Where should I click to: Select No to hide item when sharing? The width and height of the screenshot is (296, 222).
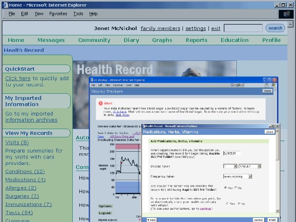[239, 203]
